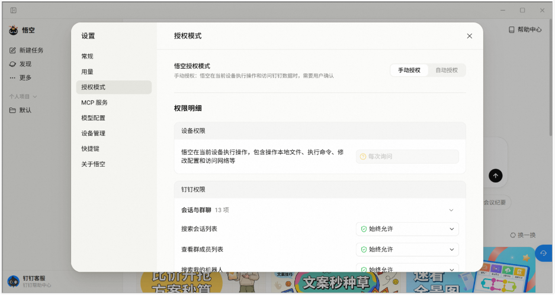
Task: Open the 搜索我的机器人 permission dropdown
Action: pos(407,268)
